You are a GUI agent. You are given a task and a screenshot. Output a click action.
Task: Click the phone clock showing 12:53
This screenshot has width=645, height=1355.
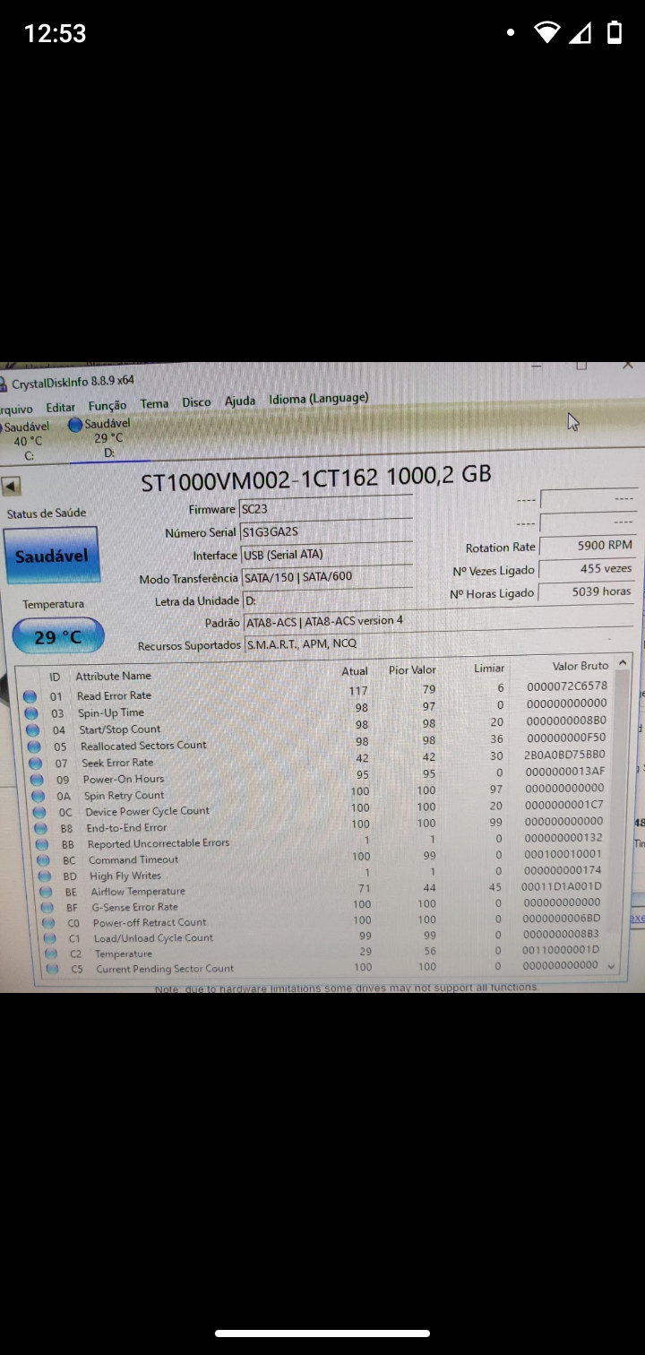(x=55, y=33)
